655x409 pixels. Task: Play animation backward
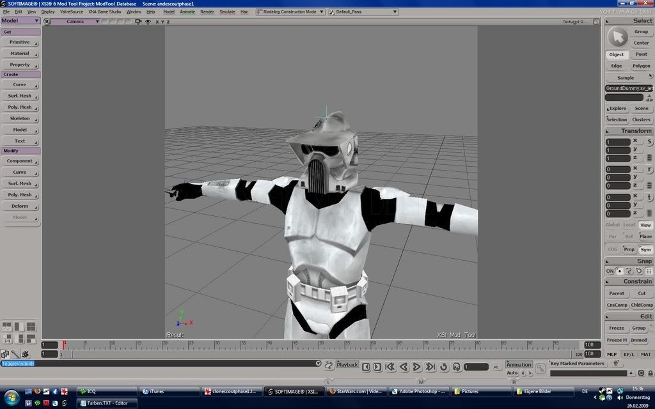(404, 367)
